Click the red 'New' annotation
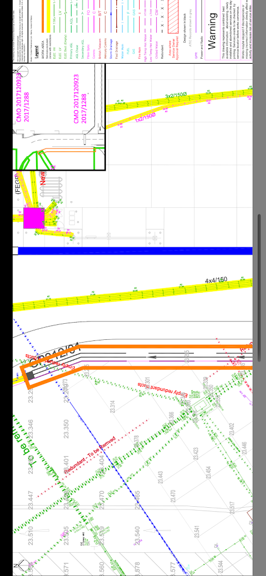 pyautogui.click(x=43, y=178)
